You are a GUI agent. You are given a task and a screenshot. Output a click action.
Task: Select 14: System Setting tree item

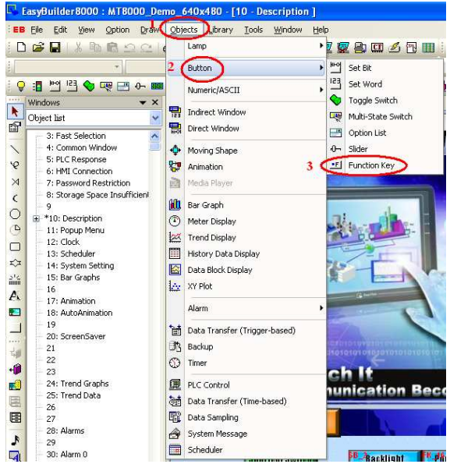click(x=80, y=265)
